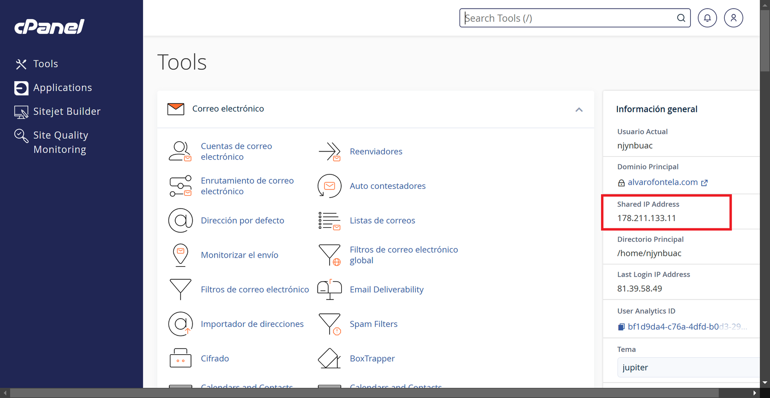
Task: Click the /home/njynbuac directory path
Action: [x=649, y=253]
